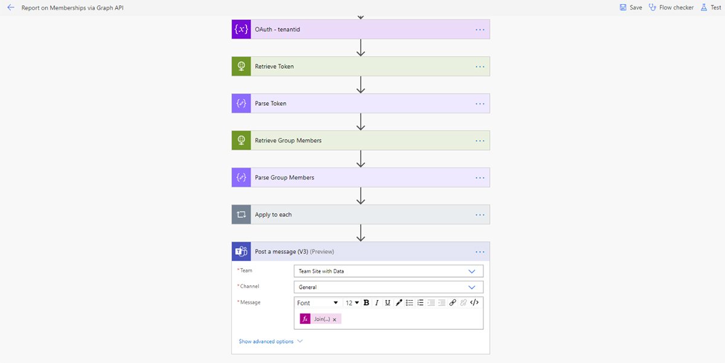Open code view with the </> icon
Image resolution: width=725 pixels, height=363 pixels.
point(474,303)
